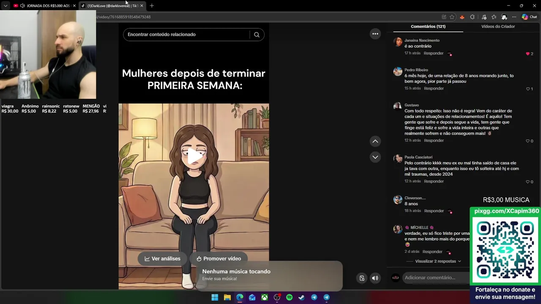The height and width of the screenshot is (304, 541).
Task: Open the browser profile avatar
Action: 504,17
